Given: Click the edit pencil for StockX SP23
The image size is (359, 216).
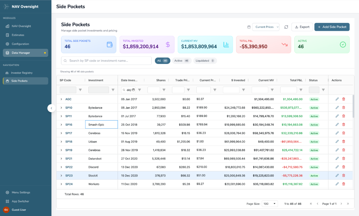Looking at the screenshot, I should (337, 175).
